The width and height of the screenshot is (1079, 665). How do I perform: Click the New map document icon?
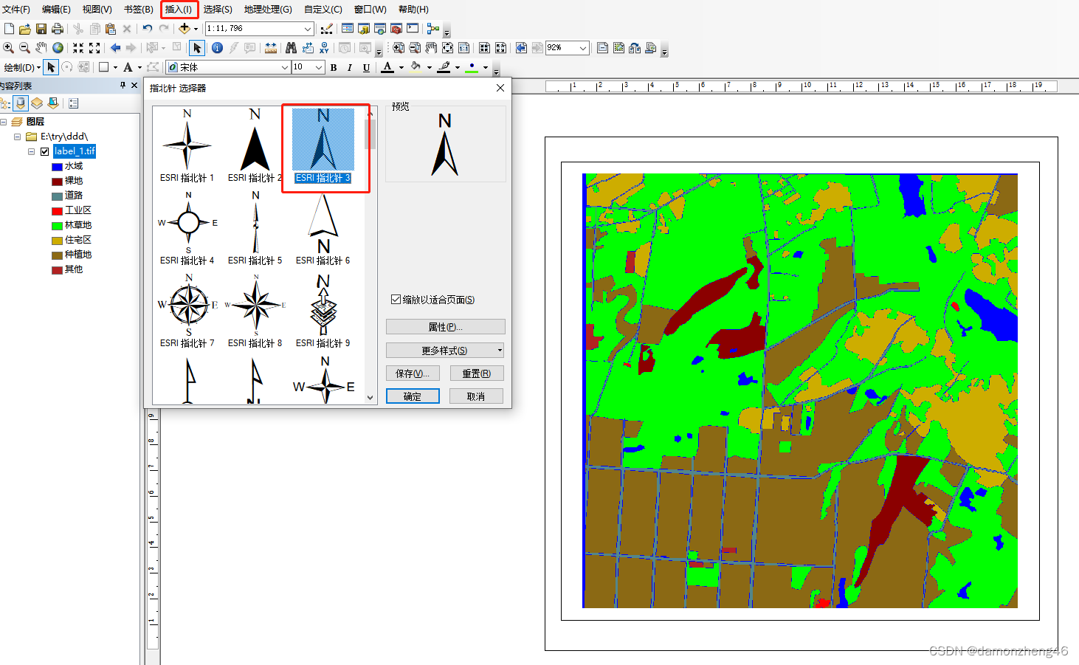9,29
